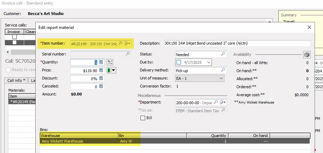Click the Item number lookup magnifier icon
The image size is (323, 153).
coord(120,43)
